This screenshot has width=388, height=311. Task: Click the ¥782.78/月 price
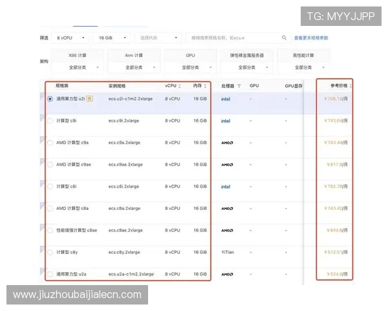click(x=336, y=187)
